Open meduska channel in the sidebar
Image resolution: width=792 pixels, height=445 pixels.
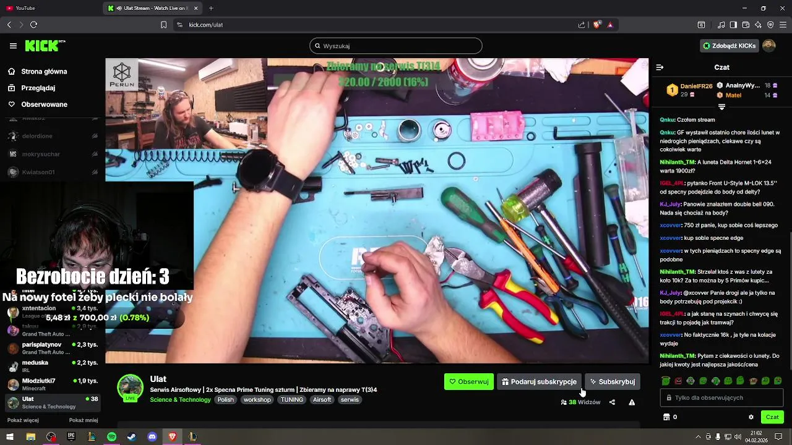(52, 366)
